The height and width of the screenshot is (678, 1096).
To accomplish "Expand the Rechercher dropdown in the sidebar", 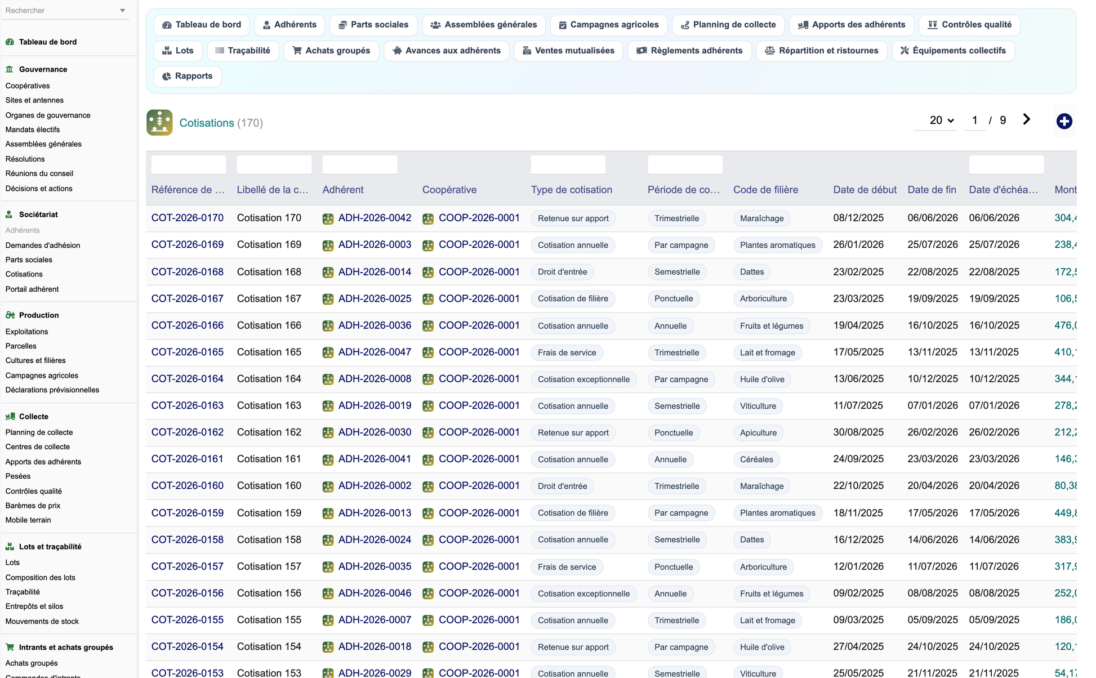I will point(122,11).
